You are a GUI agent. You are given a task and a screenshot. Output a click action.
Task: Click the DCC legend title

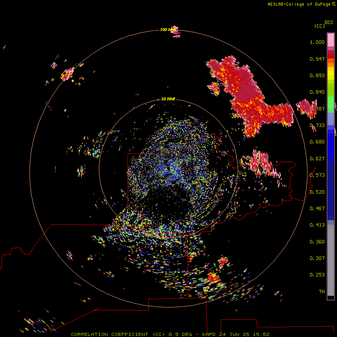329,22
